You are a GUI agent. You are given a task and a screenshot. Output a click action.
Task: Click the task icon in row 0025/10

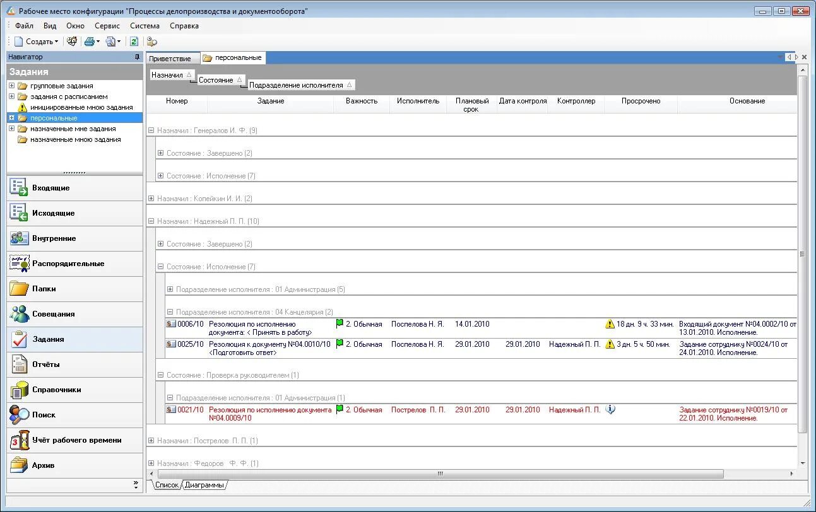coord(171,344)
